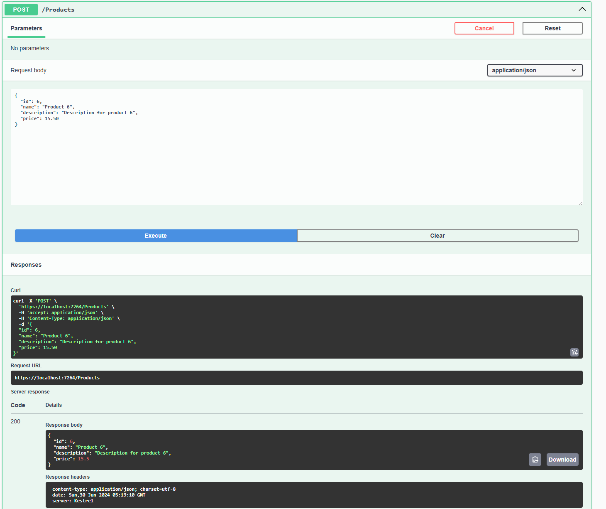606x509 pixels.
Task: Click the curl -X 'POST' line
Action: [x=35, y=301]
